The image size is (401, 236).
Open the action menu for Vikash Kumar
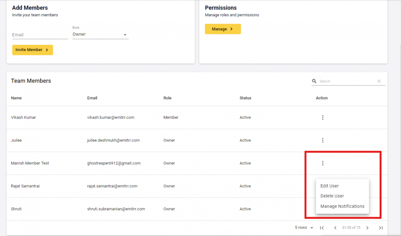pos(322,118)
